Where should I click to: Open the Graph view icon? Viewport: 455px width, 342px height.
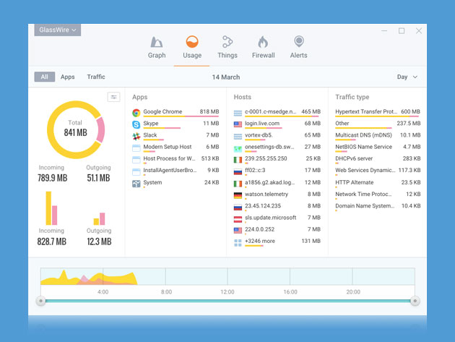pyautogui.click(x=157, y=43)
